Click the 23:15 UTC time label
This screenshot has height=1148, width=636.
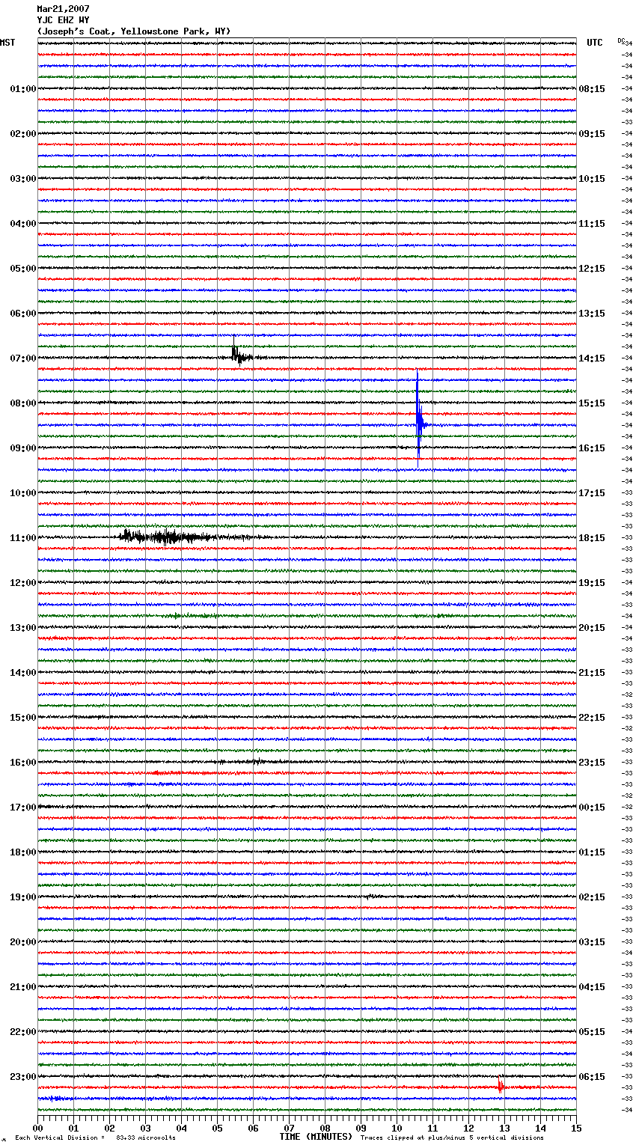(x=592, y=763)
